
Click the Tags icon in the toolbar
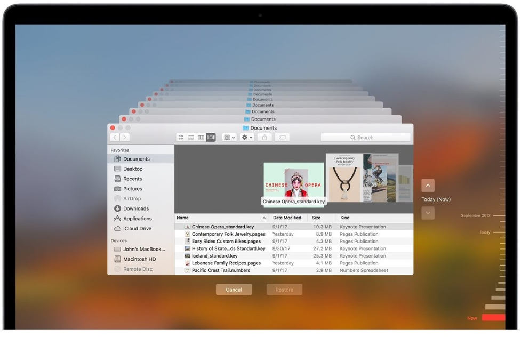(282, 137)
